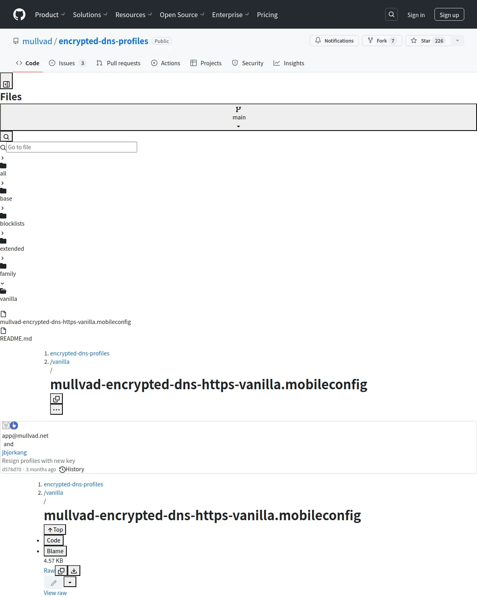Open the main branch selector
Viewport: 477px width, 597px height.
238,117
